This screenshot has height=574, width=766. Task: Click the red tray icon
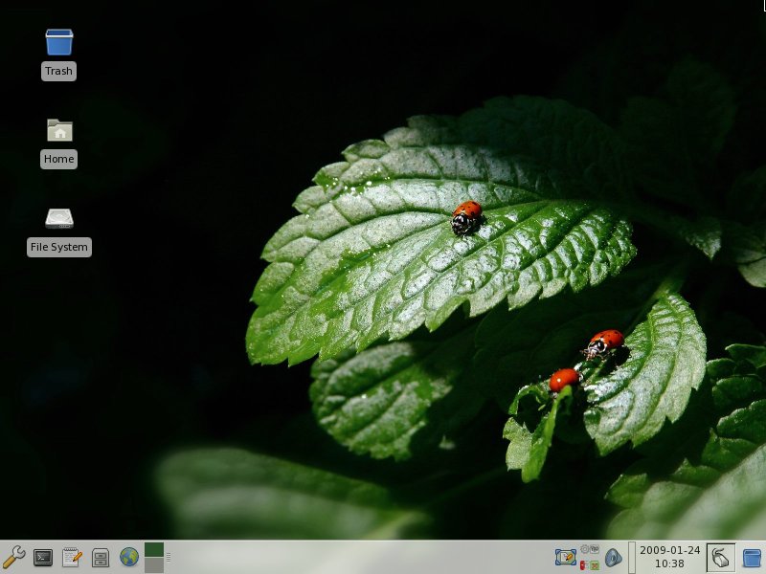[583, 565]
